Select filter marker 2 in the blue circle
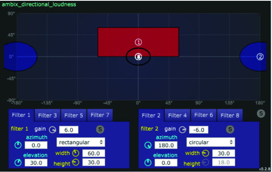The image size is (272, 172). tap(260, 57)
